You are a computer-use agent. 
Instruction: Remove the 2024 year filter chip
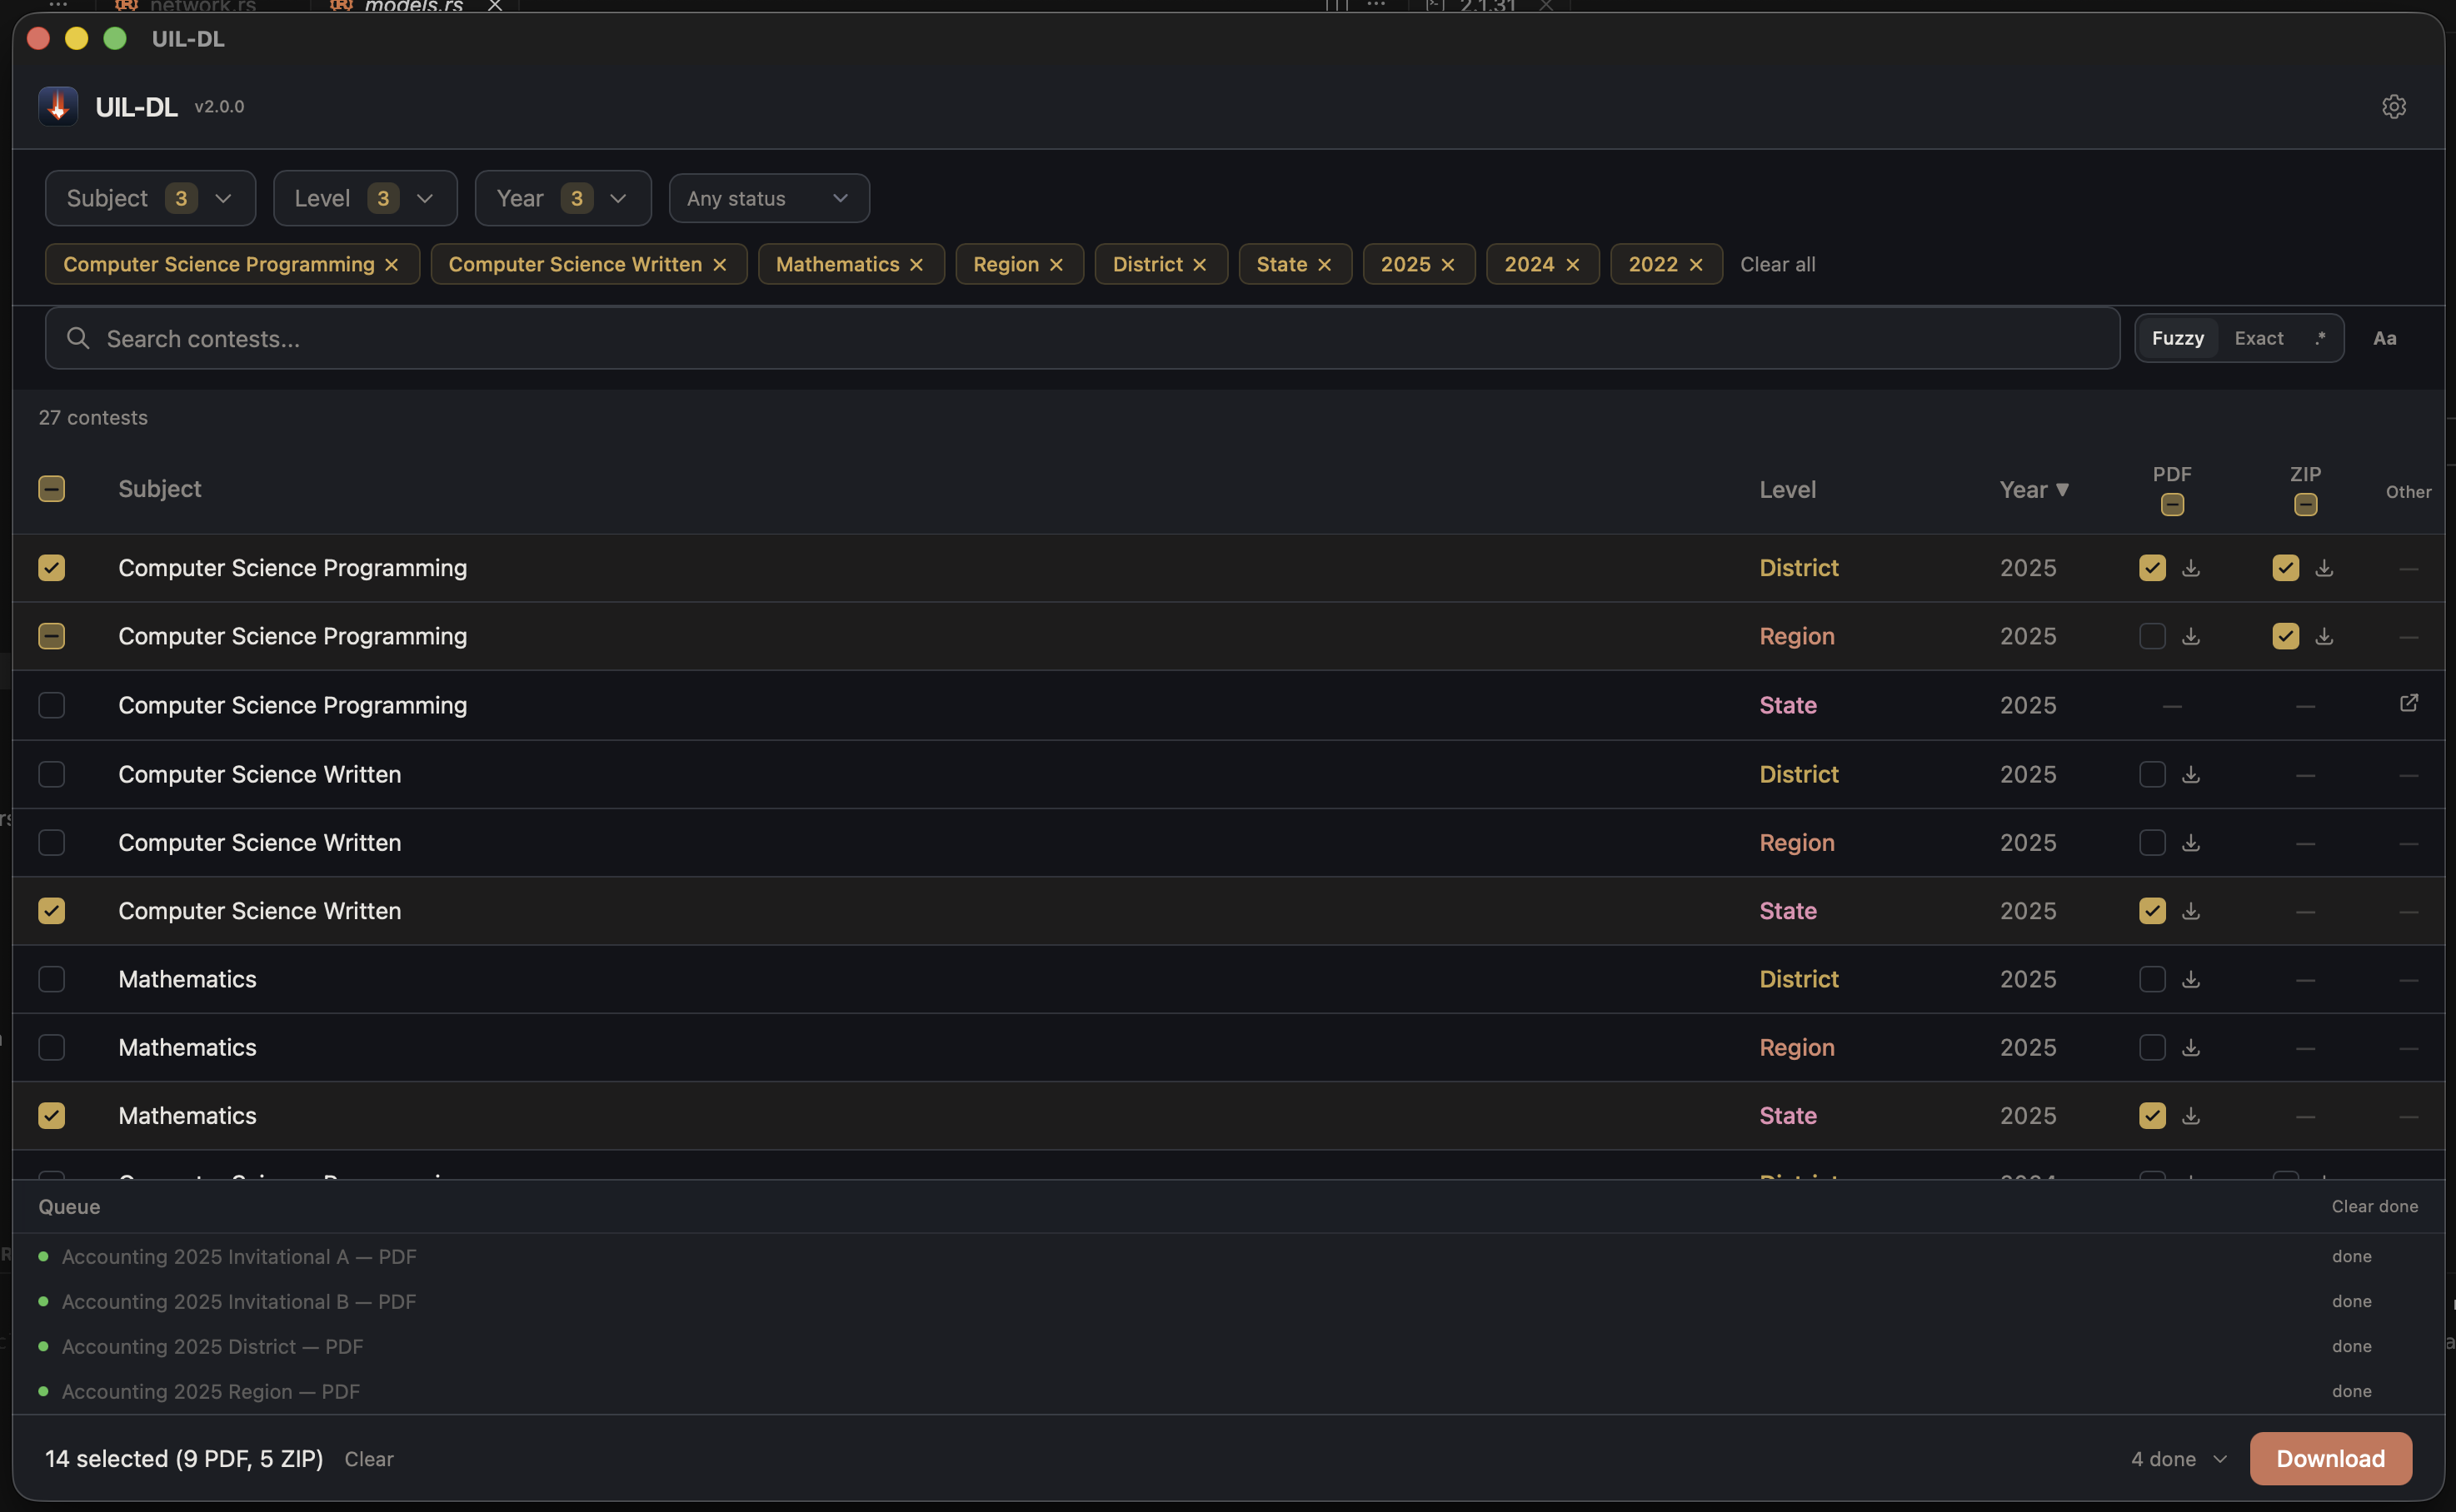click(x=1573, y=264)
